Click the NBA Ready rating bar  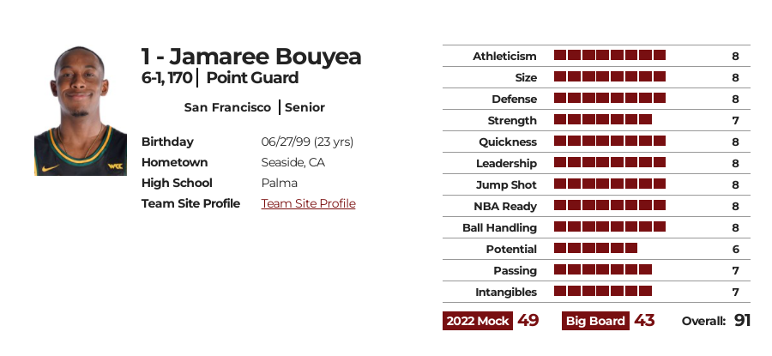coord(609,206)
